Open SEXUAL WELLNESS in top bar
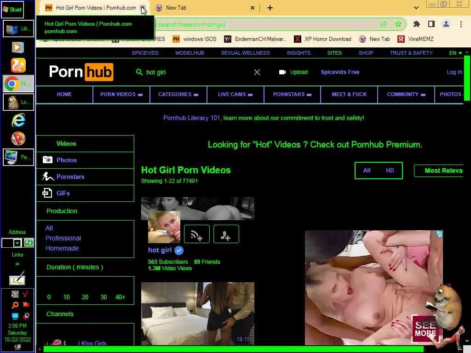Viewport: 471px width, 353px height. pos(245,53)
